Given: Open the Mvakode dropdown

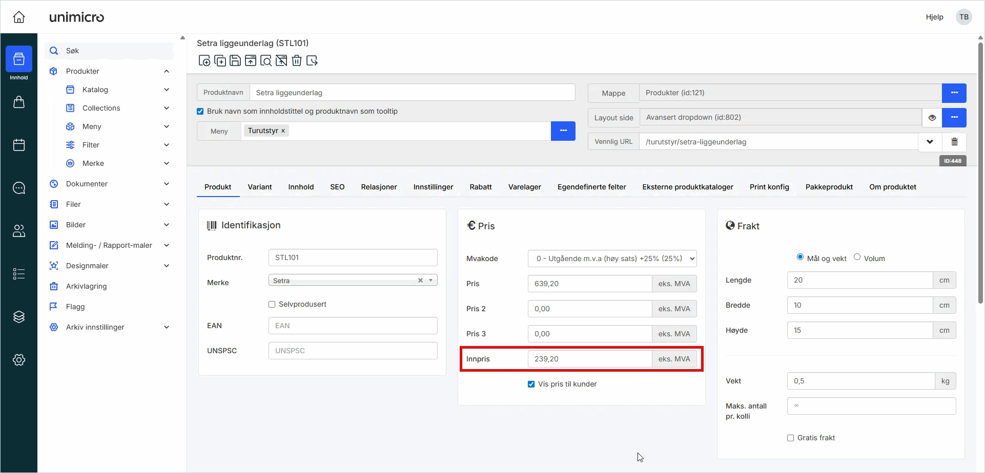Looking at the screenshot, I should pyautogui.click(x=612, y=259).
